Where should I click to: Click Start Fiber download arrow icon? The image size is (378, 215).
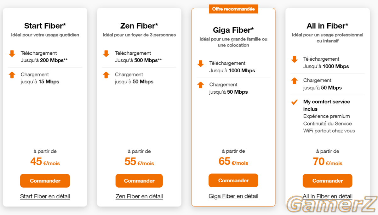12,54
